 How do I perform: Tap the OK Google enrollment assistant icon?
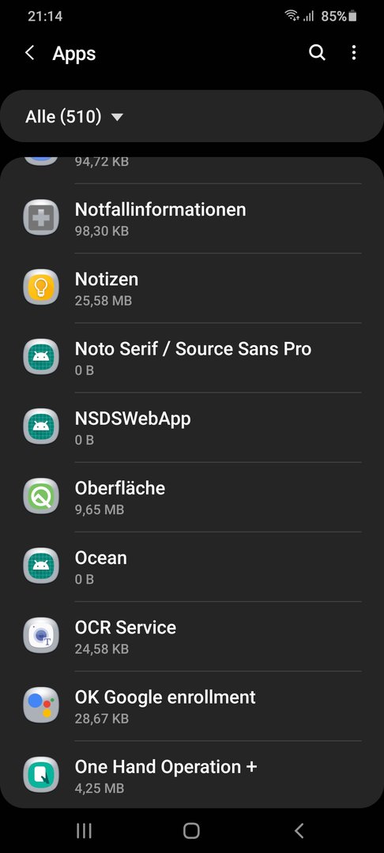coord(41,705)
